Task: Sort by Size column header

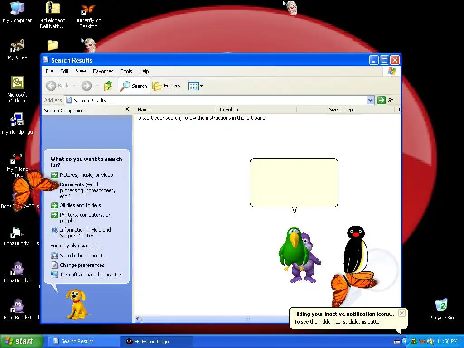Action: click(x=319, y=110)
